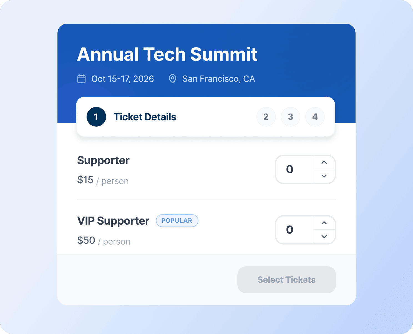Click the location pin icon near San Francisco
Viewport: 413px width, 334px height.
[x=172, y=79]
